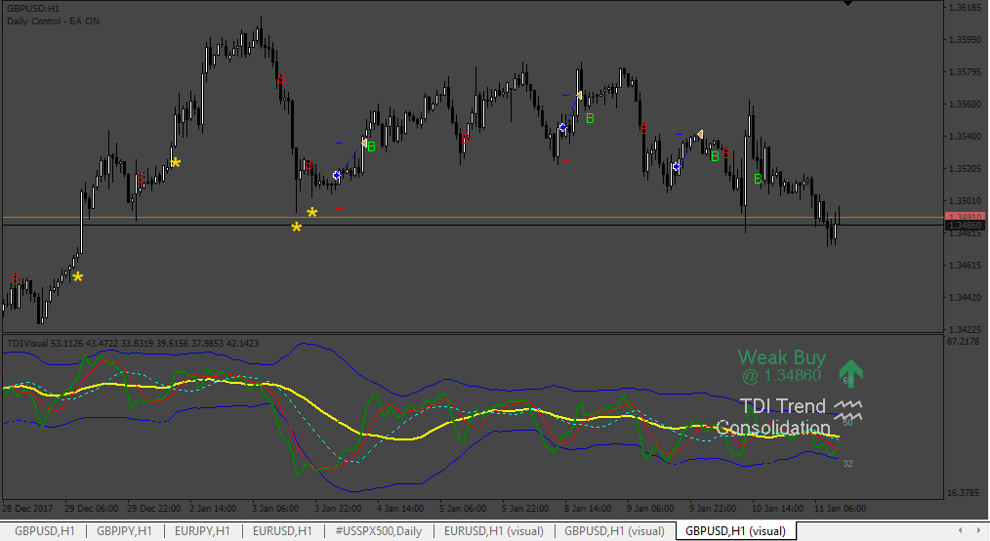This screenshot has width=990, height=541.
Task: Open the EURUSD,H1 (visual) tab
Action: coord(494,531)
